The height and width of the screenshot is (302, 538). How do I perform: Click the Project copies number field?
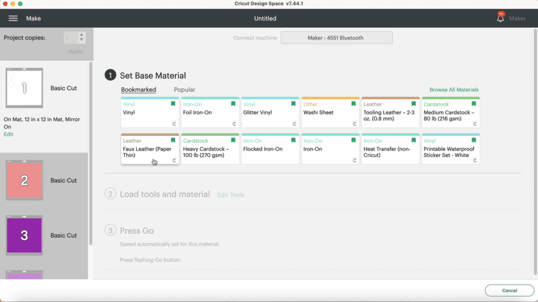pos(71,38)
